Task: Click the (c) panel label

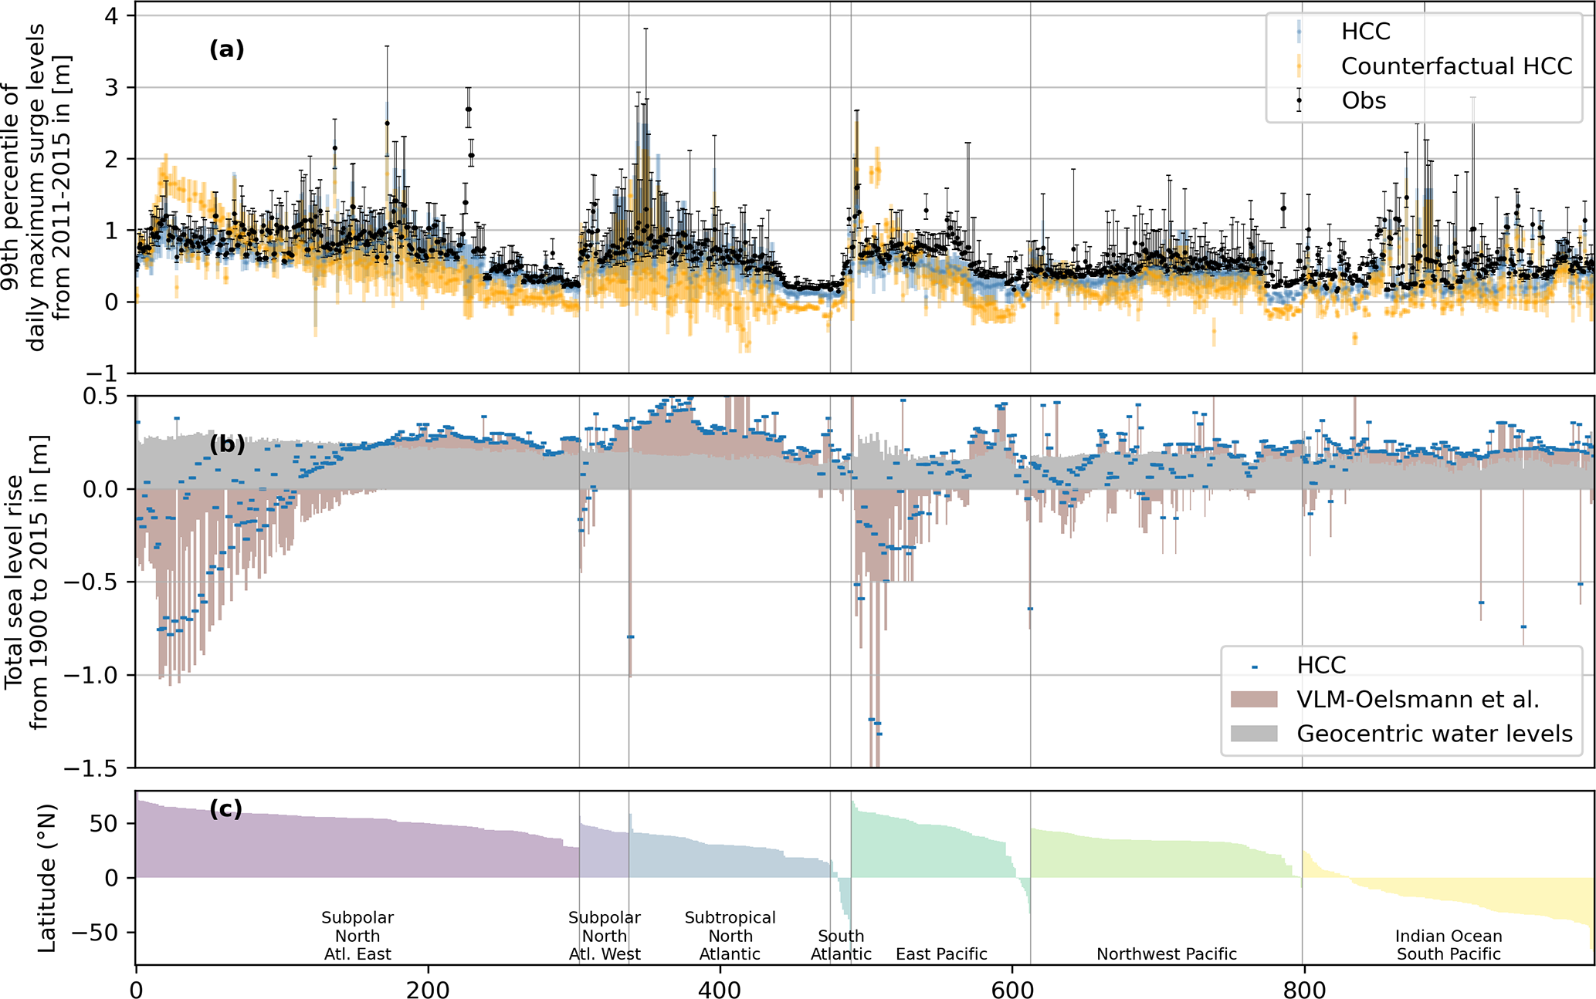Action: click(x=226, y=809)
